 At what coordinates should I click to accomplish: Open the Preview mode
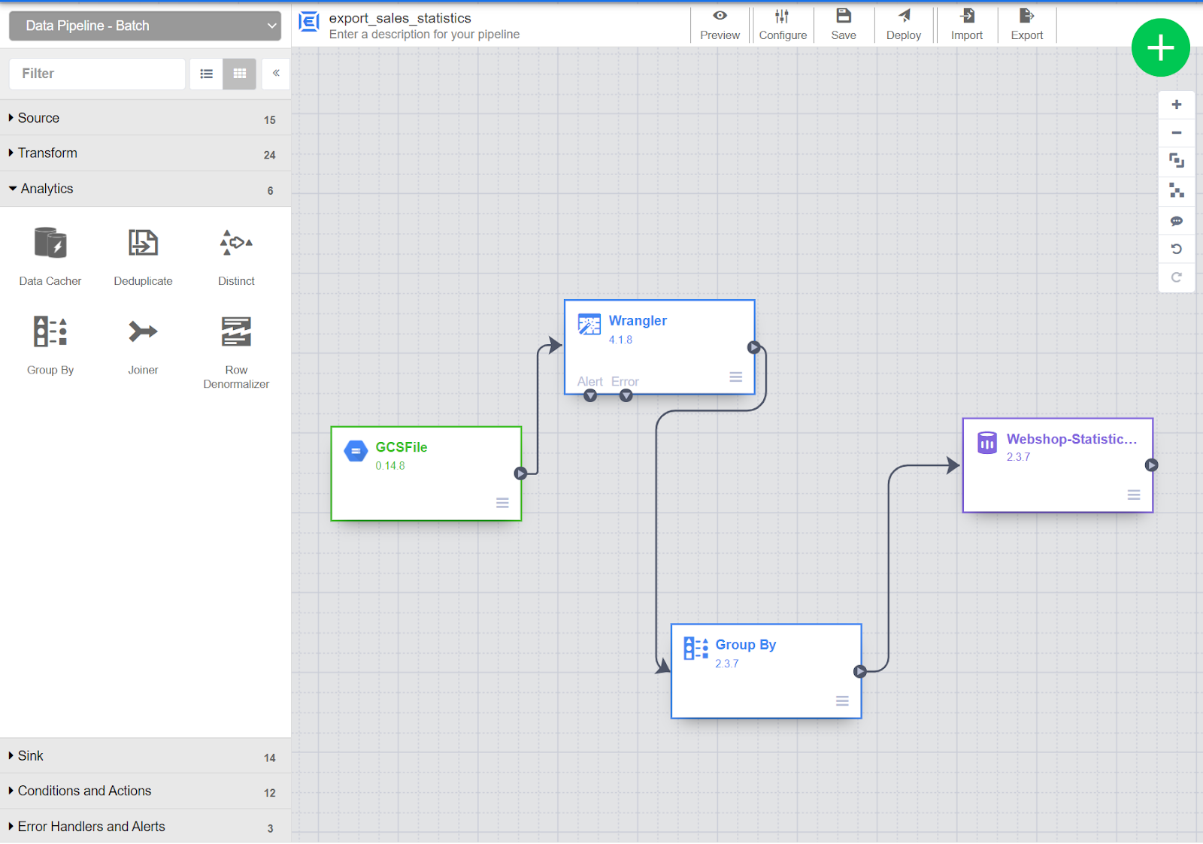(720, 25)
